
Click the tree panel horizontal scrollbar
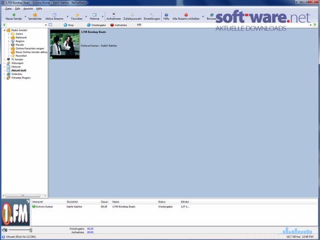pos(23,196)
